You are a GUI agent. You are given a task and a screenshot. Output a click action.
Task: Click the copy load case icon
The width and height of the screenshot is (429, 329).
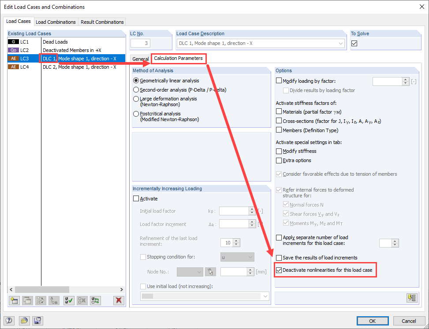point(27,300)
